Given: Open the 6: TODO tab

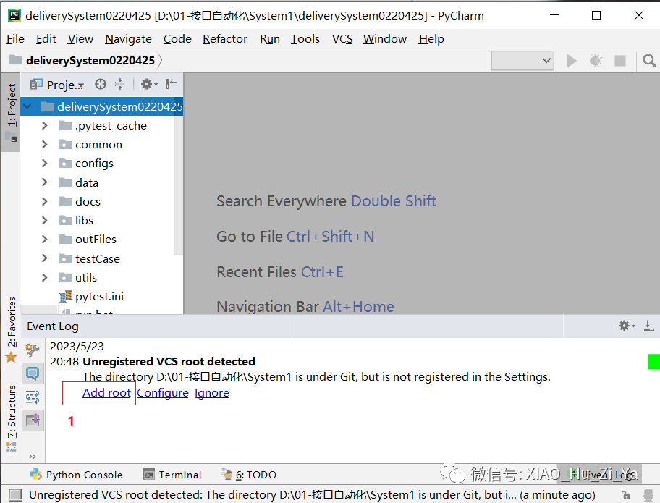Looking at the screenshot, I should (x=249, y=475).
